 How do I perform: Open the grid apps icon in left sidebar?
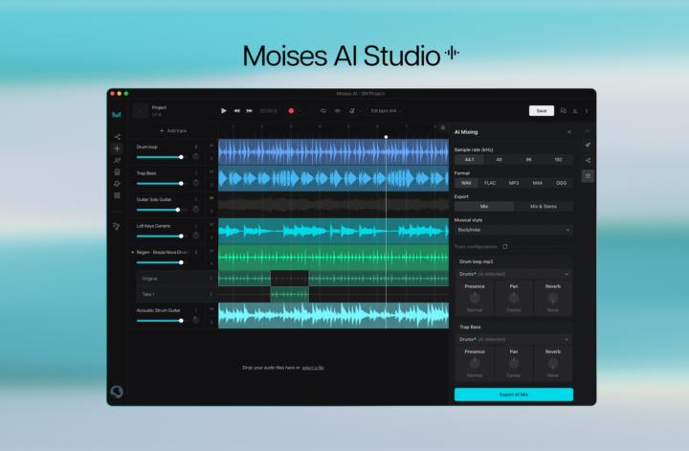118,195
